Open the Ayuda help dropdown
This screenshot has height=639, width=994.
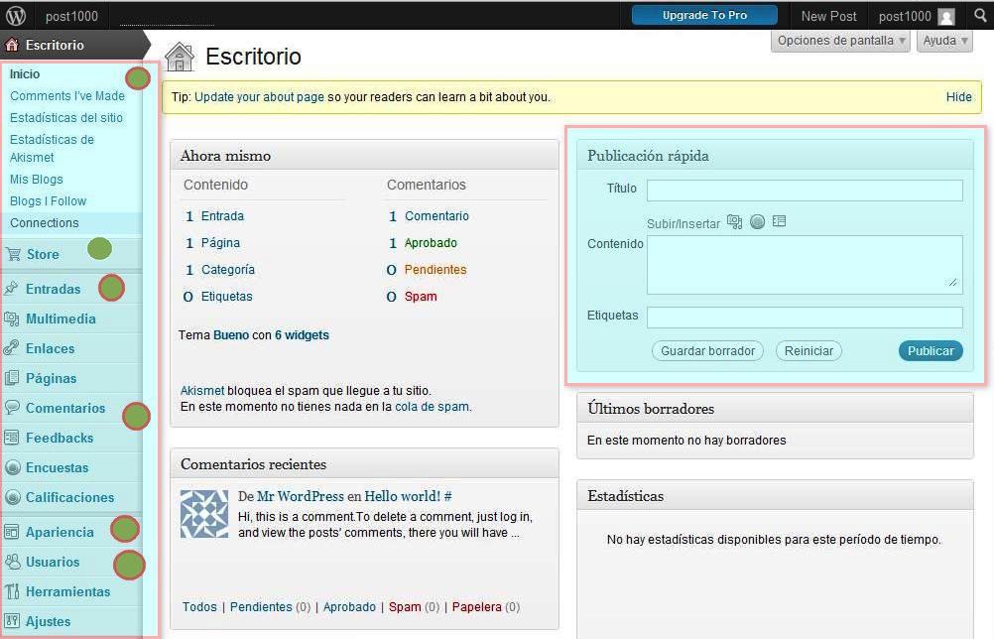pos(944,41)
